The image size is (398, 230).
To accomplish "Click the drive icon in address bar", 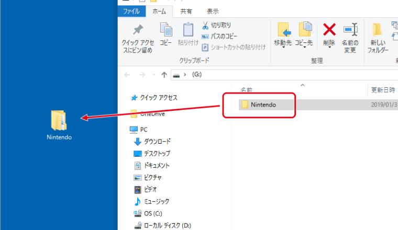I will 176,75.
